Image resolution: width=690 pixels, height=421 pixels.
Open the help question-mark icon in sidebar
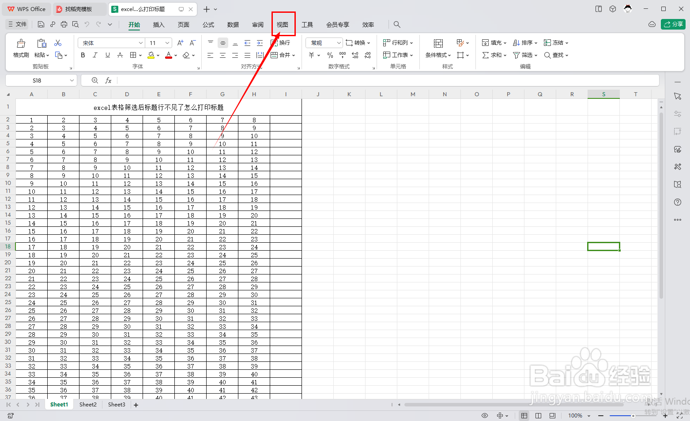pos(678,202)
